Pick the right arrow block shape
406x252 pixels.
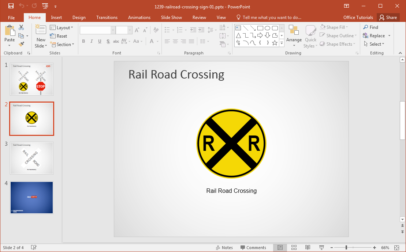[x=260, y=35]
